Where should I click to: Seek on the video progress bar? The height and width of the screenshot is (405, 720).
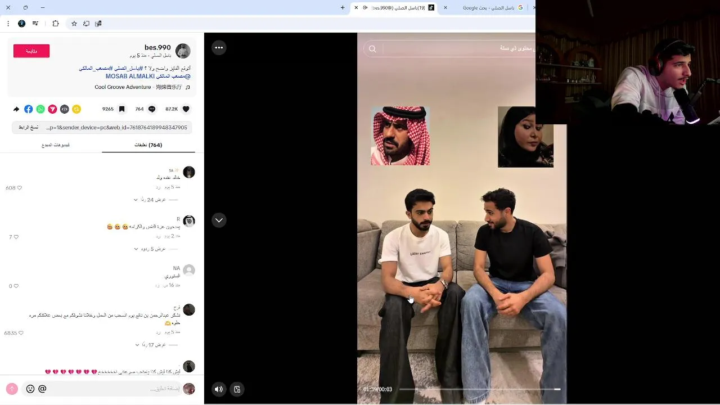point(480,389)
